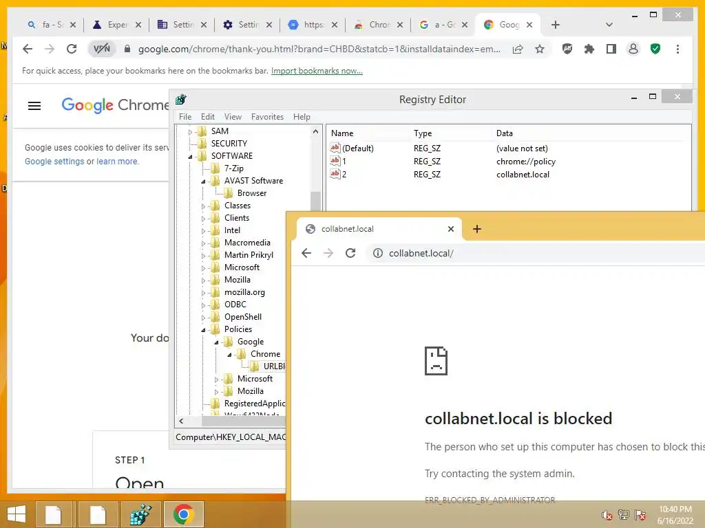
Task: Open hamburger menu on Google Chrome page
Action: click(x=34, y=106)
